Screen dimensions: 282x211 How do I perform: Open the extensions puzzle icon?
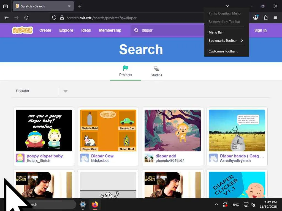[x=265, y=18]
